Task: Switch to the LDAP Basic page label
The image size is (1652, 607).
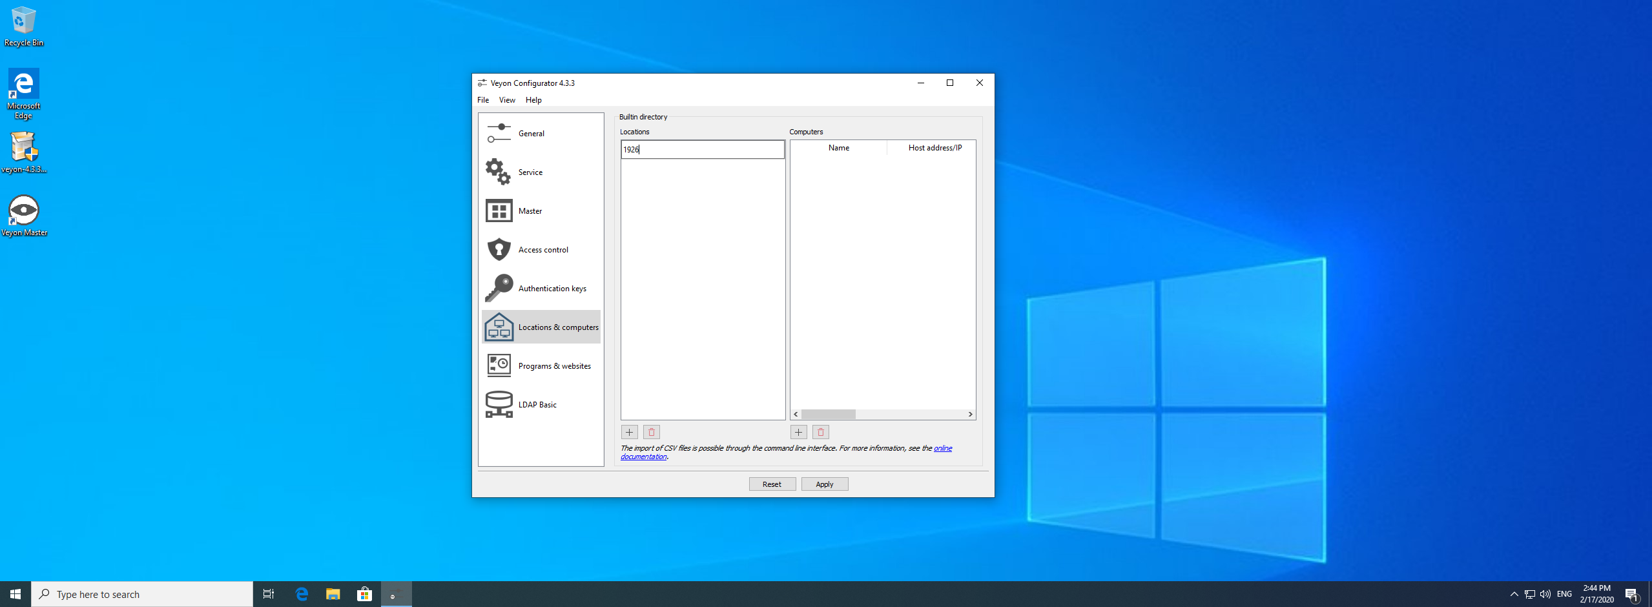Action: coord(537,405)
